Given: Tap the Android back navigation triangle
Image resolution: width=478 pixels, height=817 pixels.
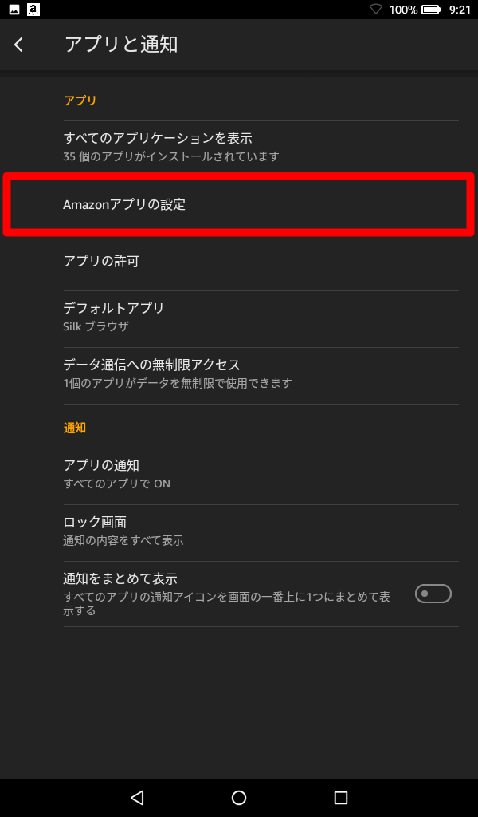Looking at the screenshot, I should tap(137, 797).
